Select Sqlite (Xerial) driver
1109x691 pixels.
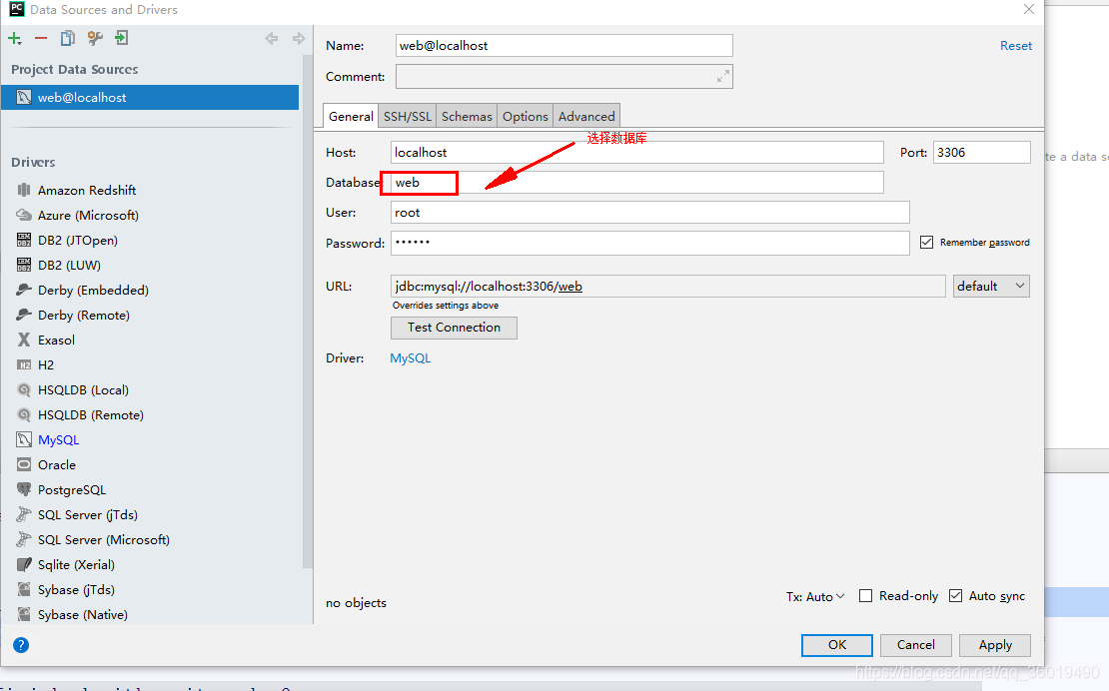pyautogui.click(x=76, y=564)
